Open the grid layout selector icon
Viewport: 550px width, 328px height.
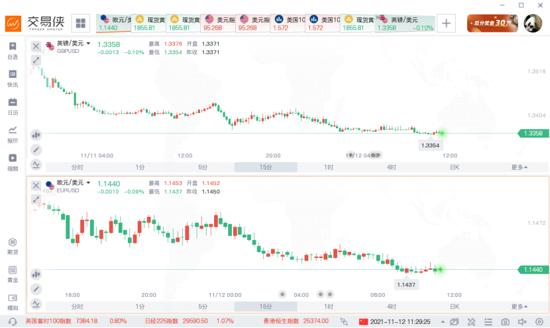tap(81, 23)
